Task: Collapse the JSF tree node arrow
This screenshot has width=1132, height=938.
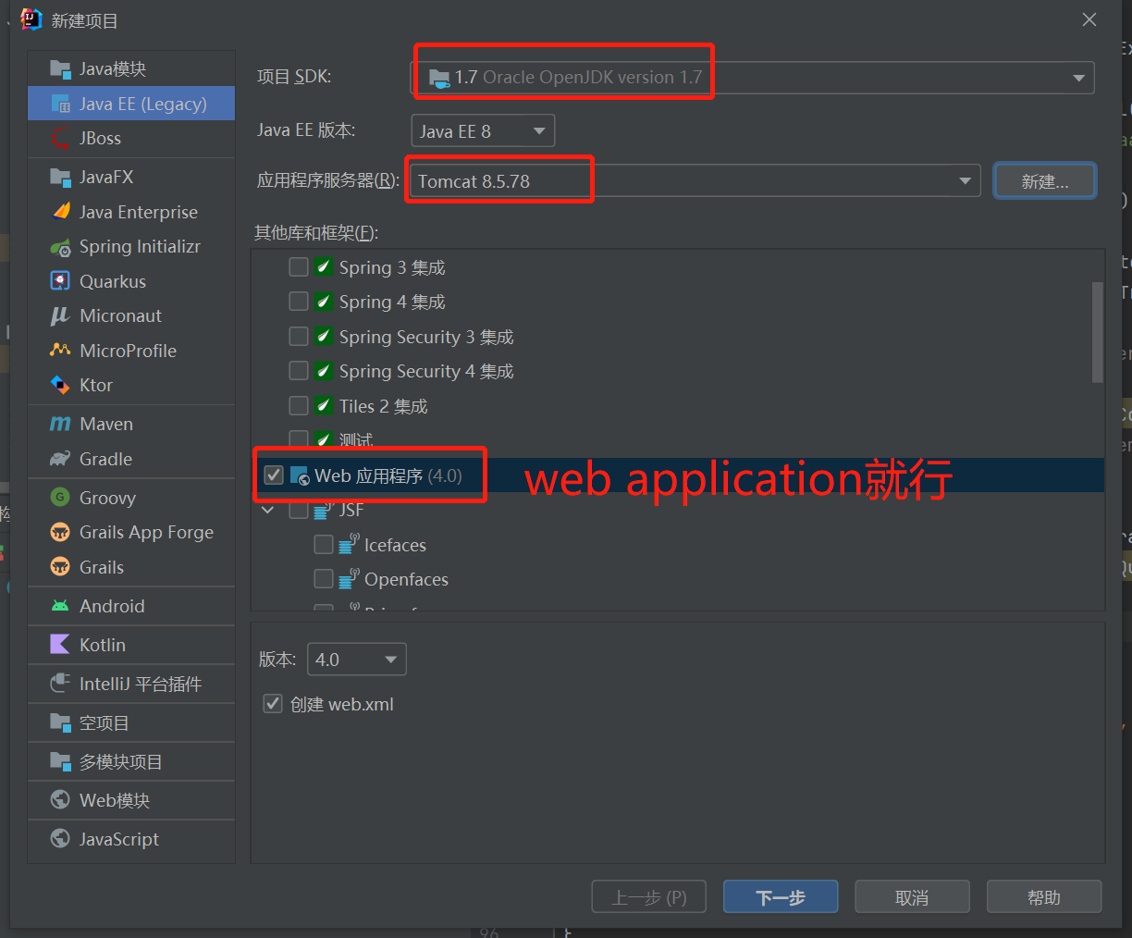Action: pyautogui.click(x=268, y=510)
